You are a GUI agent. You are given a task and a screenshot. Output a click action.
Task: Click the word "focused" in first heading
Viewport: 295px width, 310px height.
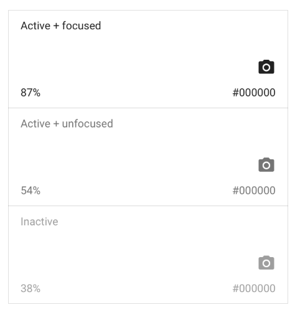tap(82, 26)
